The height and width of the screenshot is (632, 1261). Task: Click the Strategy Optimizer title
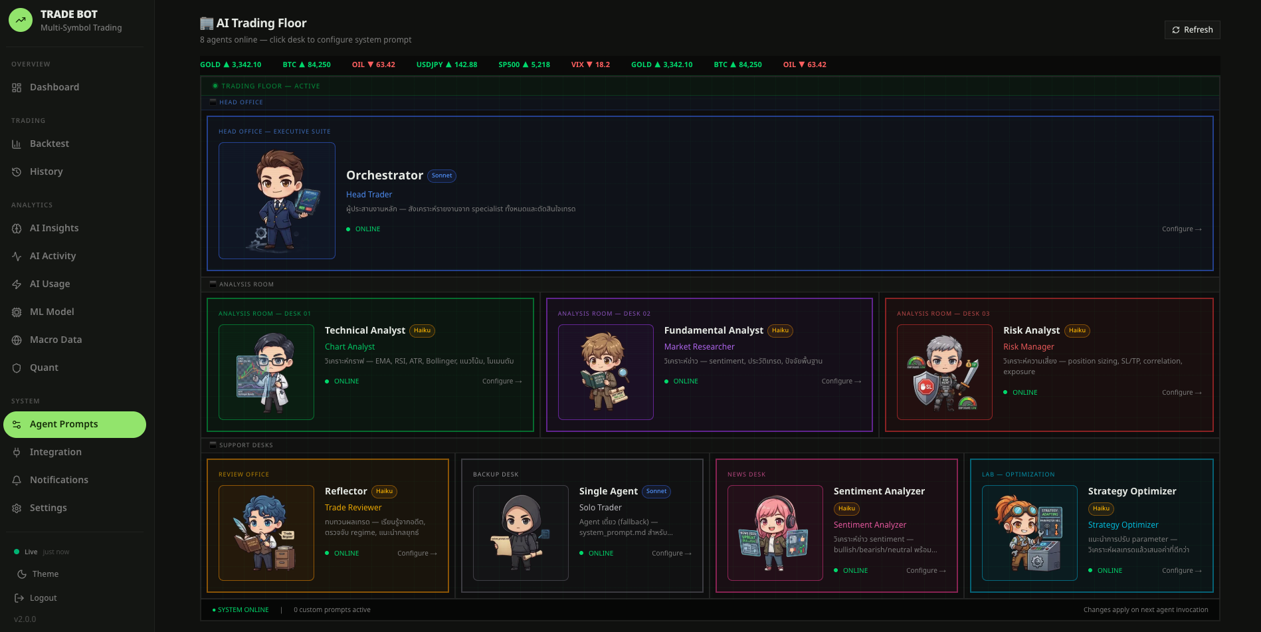coord(1132,492)
